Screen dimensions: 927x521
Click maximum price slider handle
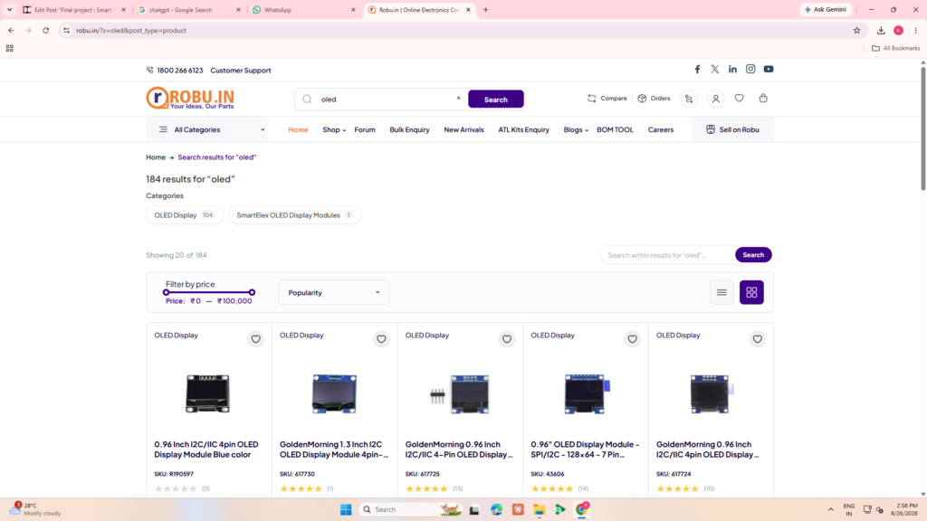tap(252, 292)
